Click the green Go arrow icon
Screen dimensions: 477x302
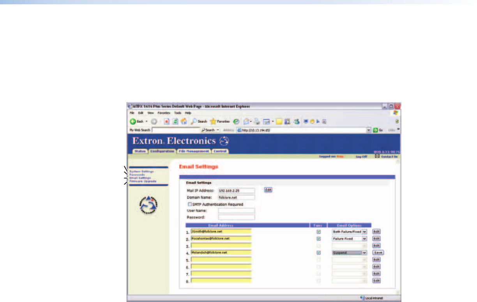pos(376,130)
